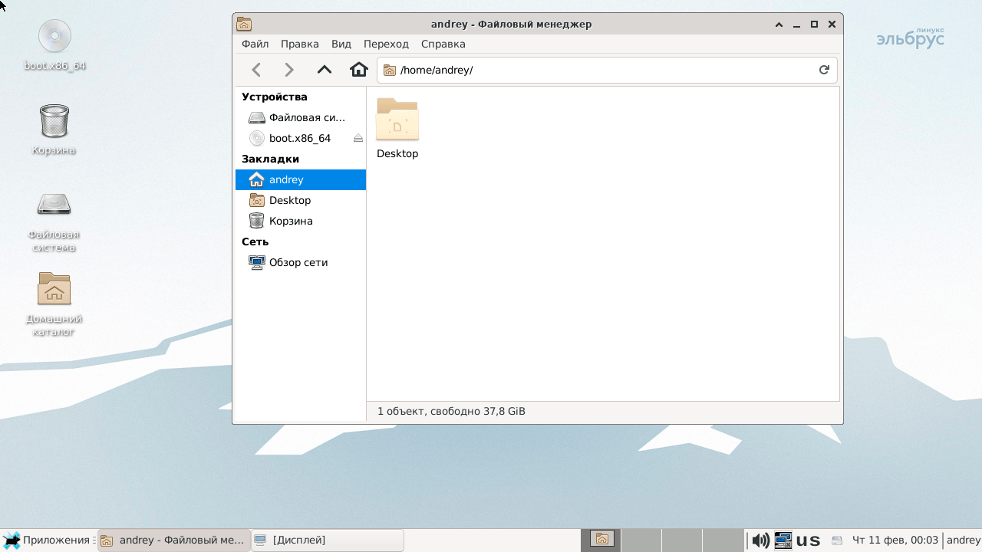This screenshot has width=982, height=552.
Task: Switch to the andrey file manager taskbar button
Action: (x=174, y=540)
